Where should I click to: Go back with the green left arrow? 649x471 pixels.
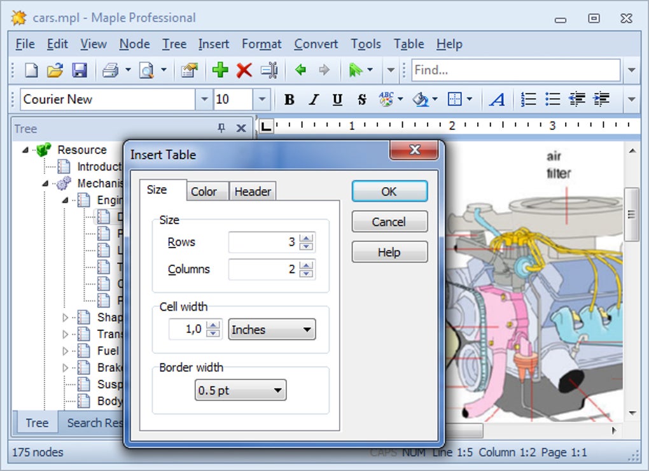click(300, 70)
